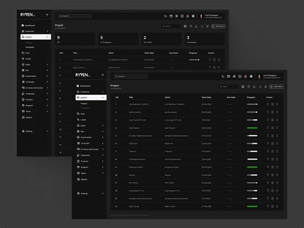Image resolution: width=304 pixels, height=228 pixels.
Task: Click grid view icon in back window toolbar
Action: 185,26
